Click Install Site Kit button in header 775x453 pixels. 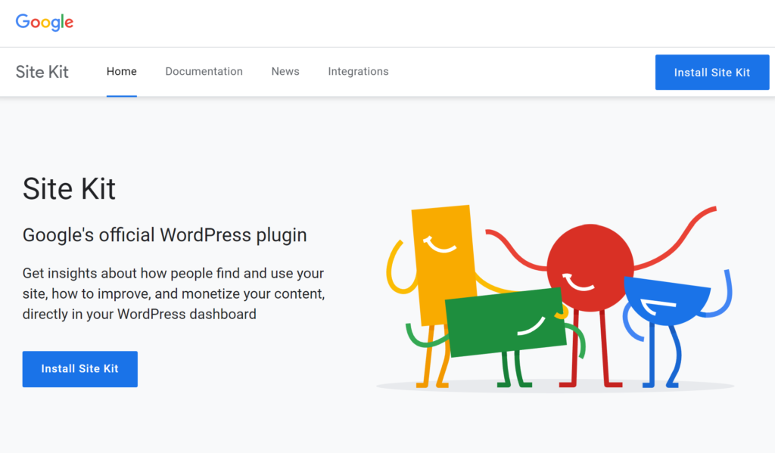click(712, 72)
